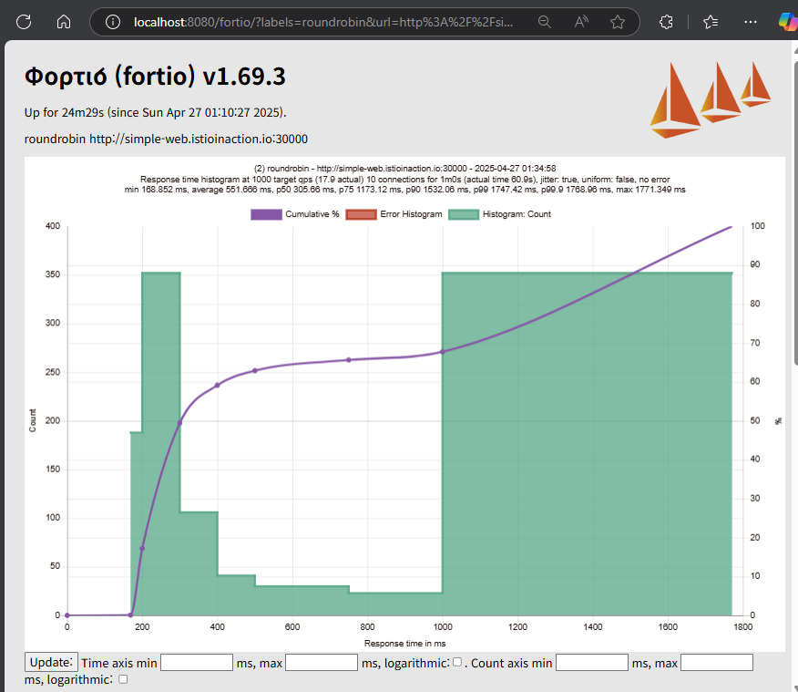Click 'Response time histogram at 1000 target qps' line
798x692 pixels.
pos(404,180)
